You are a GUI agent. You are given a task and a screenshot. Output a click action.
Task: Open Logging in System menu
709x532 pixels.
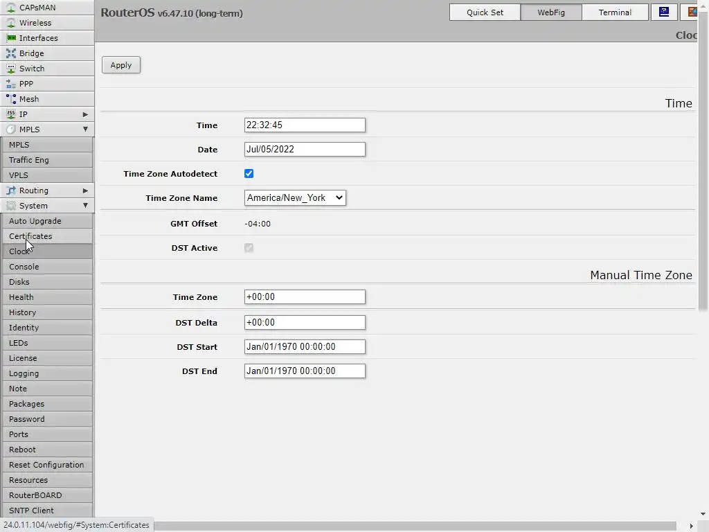click(x=48, y=373)
